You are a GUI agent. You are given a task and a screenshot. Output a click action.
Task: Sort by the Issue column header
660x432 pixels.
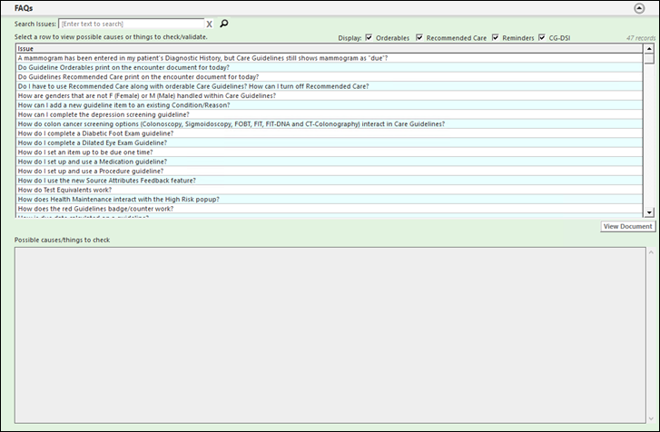(327, 48)
